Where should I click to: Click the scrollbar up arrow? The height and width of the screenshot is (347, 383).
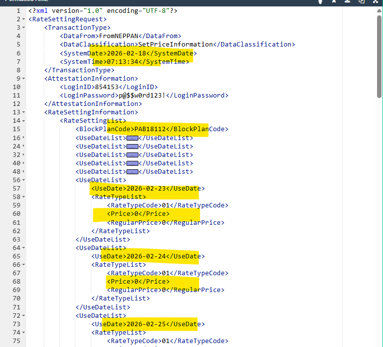point(379,11)
